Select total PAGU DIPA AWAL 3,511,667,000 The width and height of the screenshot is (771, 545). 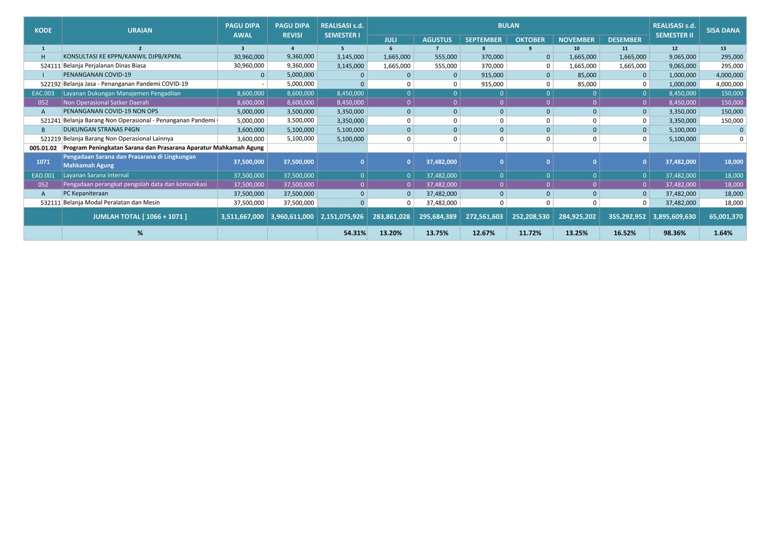pos(242,217)
